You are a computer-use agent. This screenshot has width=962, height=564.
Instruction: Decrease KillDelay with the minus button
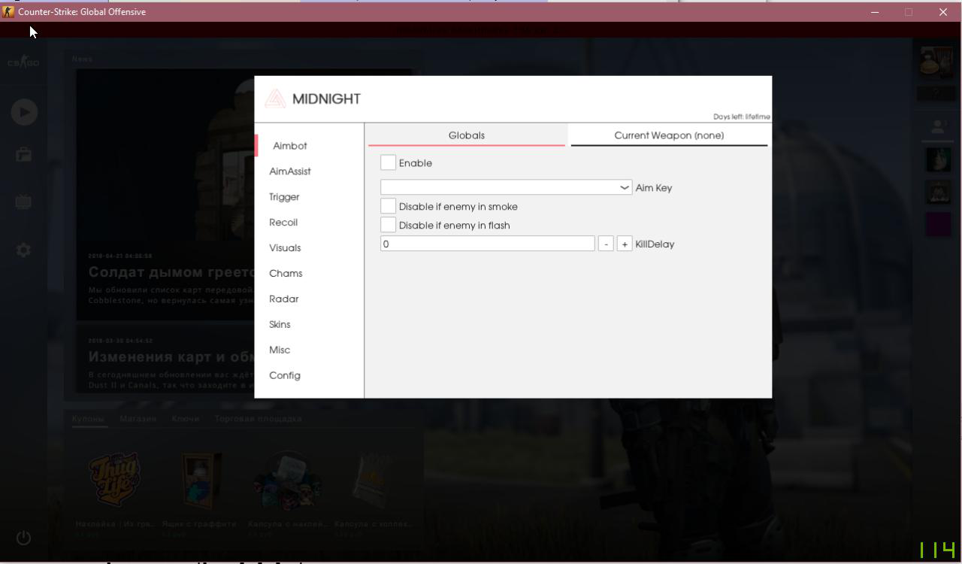(606, 244)
